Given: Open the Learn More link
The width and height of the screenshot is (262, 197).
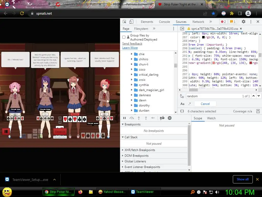Looking at the screenshot, I should (x=130, y=48).
